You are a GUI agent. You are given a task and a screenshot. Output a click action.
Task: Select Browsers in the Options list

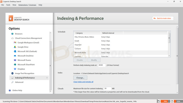19,34
